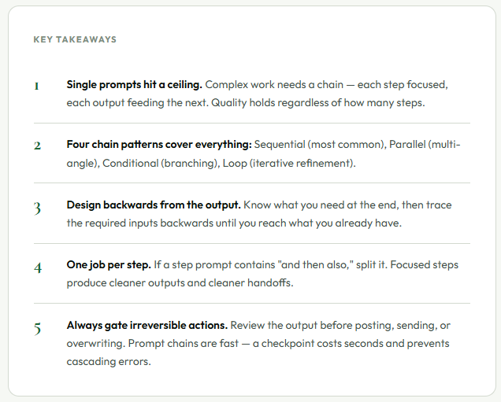501x402 pixels.
Task: Select the number 3 list marker
Action: [x=37, y=208]
